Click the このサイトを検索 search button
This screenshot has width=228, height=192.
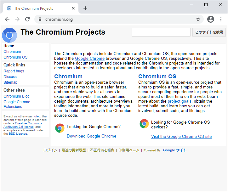tap(209, 32)
